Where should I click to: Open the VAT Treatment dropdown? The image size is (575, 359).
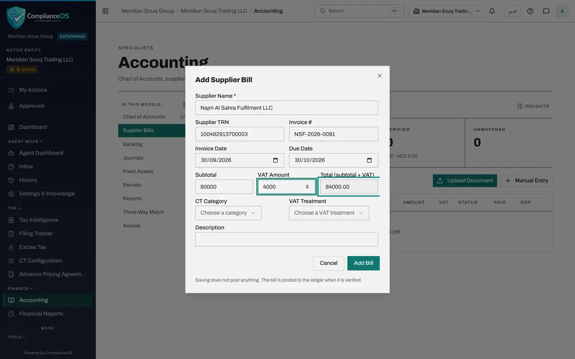tap(329, 213)
